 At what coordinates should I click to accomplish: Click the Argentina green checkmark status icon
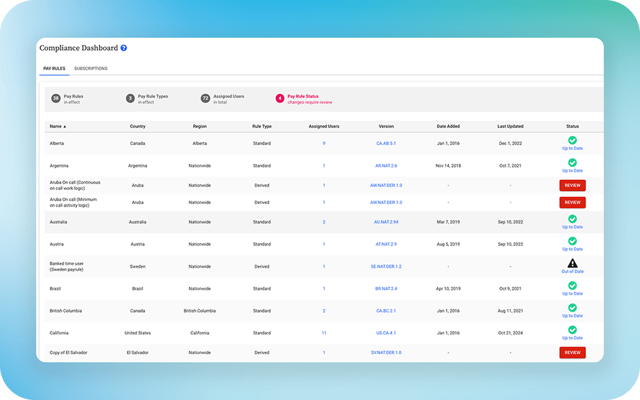572,163
